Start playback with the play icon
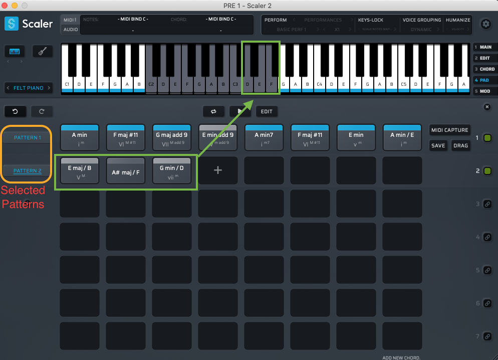 coord(240,111)
